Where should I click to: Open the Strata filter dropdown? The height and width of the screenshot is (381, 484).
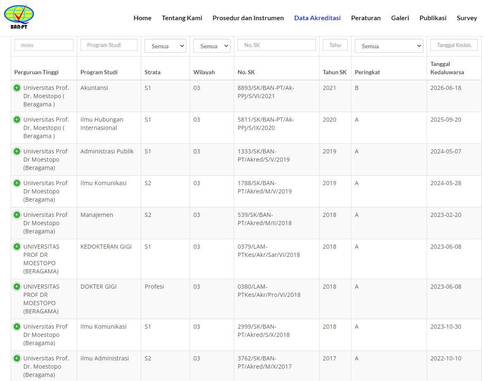tap(165, 46)
